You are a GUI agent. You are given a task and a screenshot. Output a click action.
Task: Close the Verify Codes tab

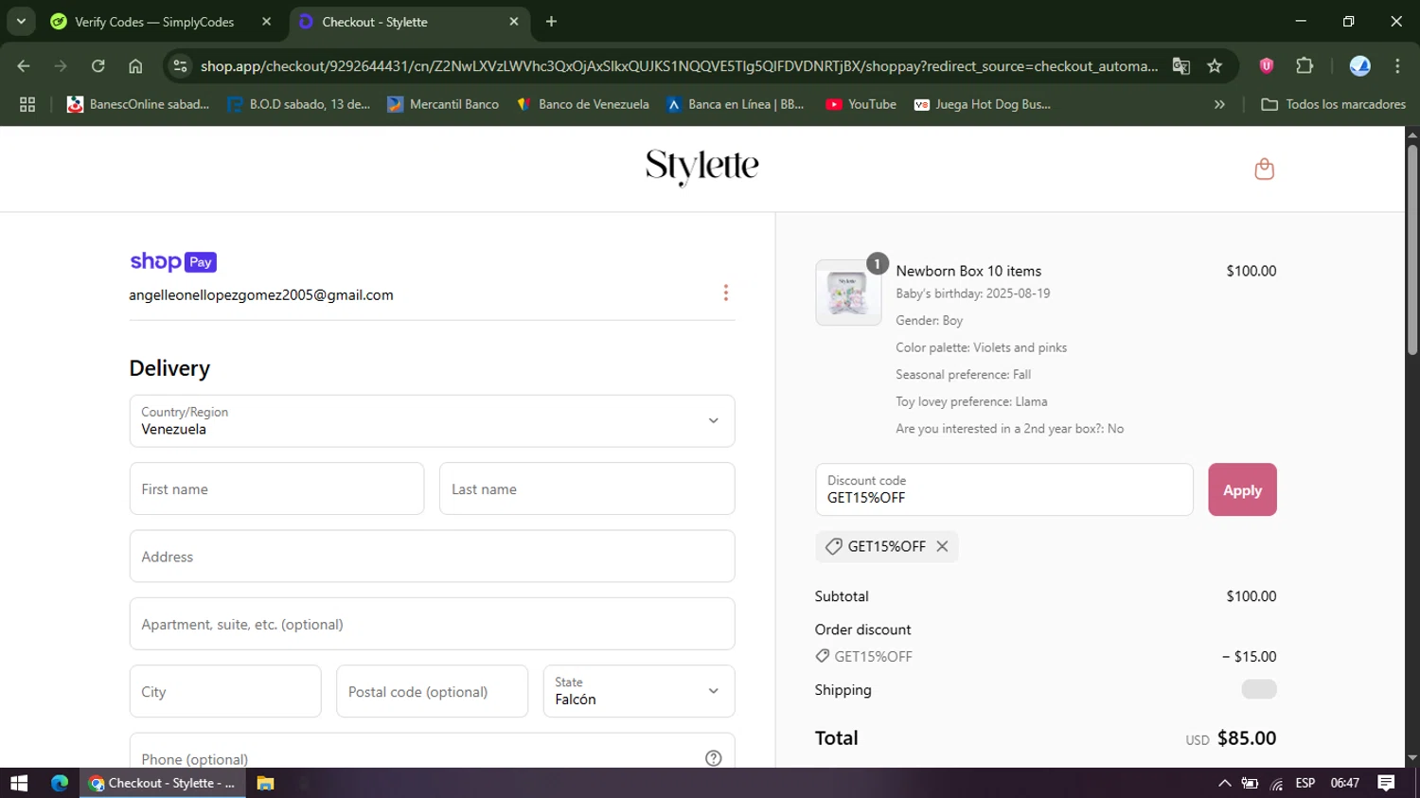click(x=266, y=22)
